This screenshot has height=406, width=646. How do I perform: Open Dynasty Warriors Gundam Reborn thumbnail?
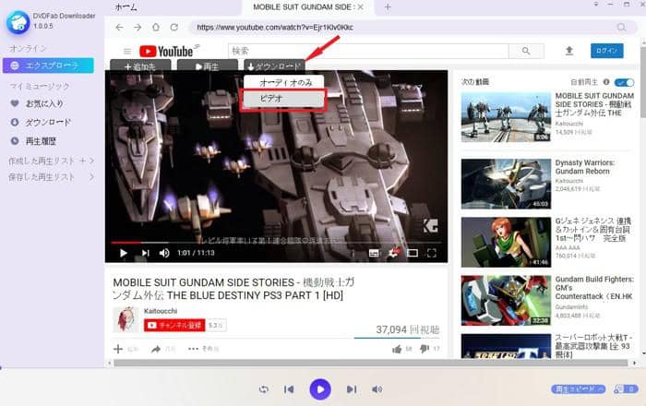point(506,184)
